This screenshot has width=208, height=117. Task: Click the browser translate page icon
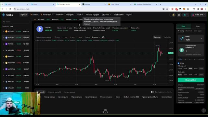[163, 9]
